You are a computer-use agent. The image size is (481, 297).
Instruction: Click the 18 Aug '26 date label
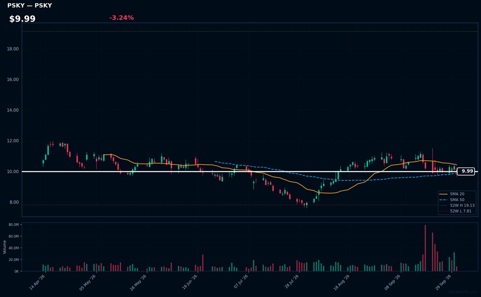[x=342, y=283]
